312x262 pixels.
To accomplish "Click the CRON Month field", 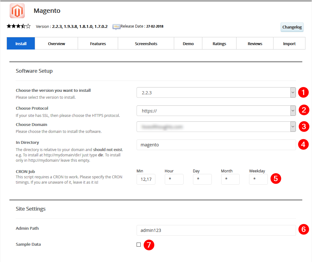I will [230, 179].
